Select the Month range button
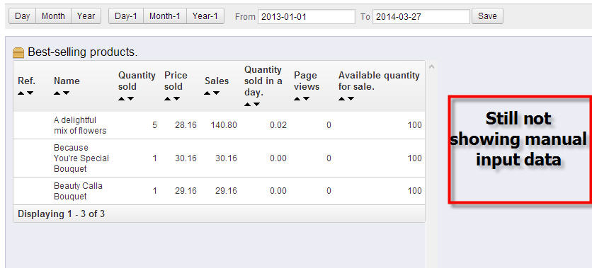 53,16
